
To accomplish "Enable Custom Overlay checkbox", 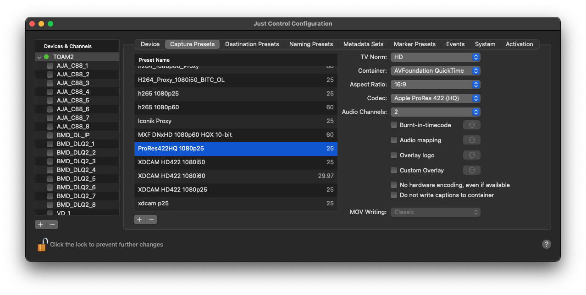I will click(x=394, y=170).
